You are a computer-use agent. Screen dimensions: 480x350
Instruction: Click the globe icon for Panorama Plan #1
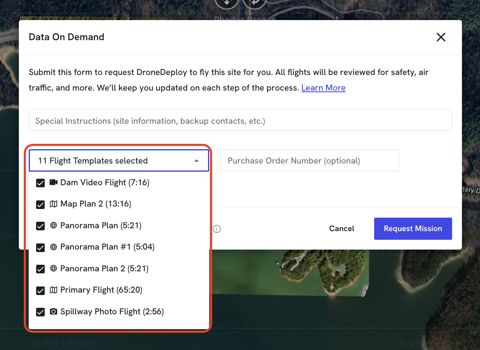53,247
